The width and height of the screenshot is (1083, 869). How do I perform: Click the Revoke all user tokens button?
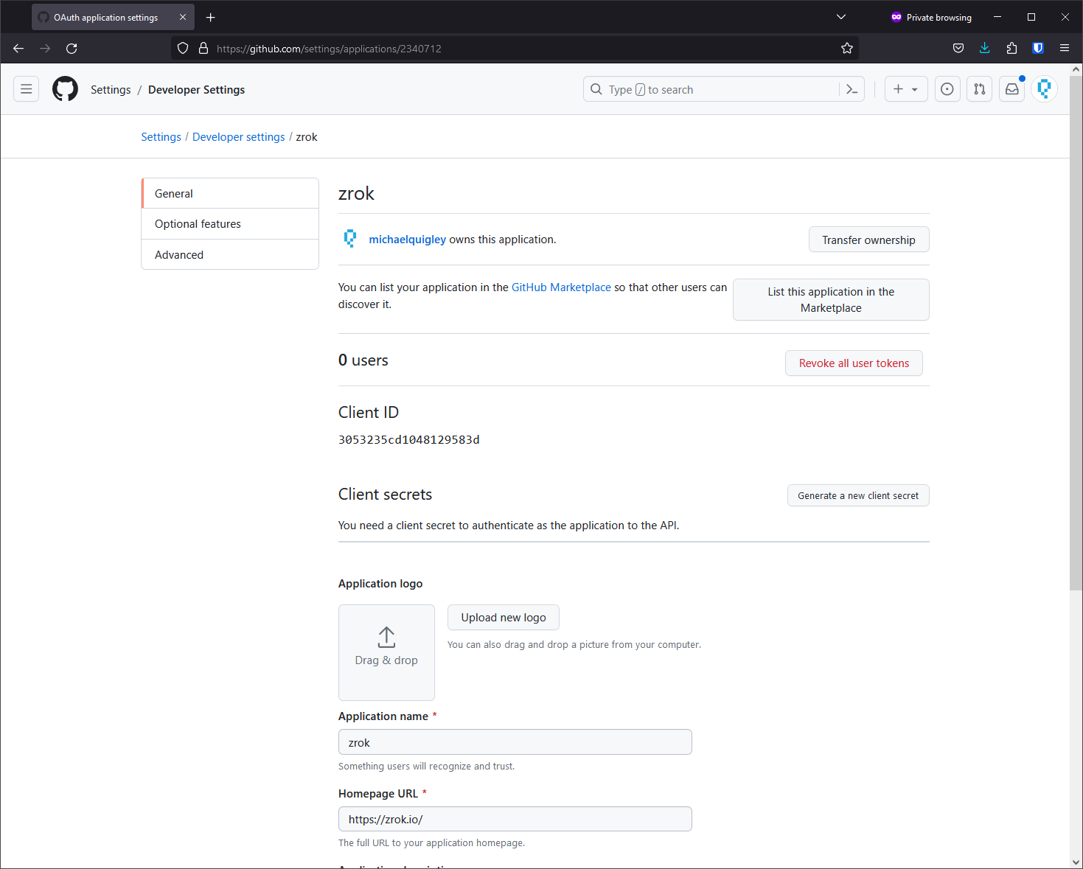coord(854,363)
